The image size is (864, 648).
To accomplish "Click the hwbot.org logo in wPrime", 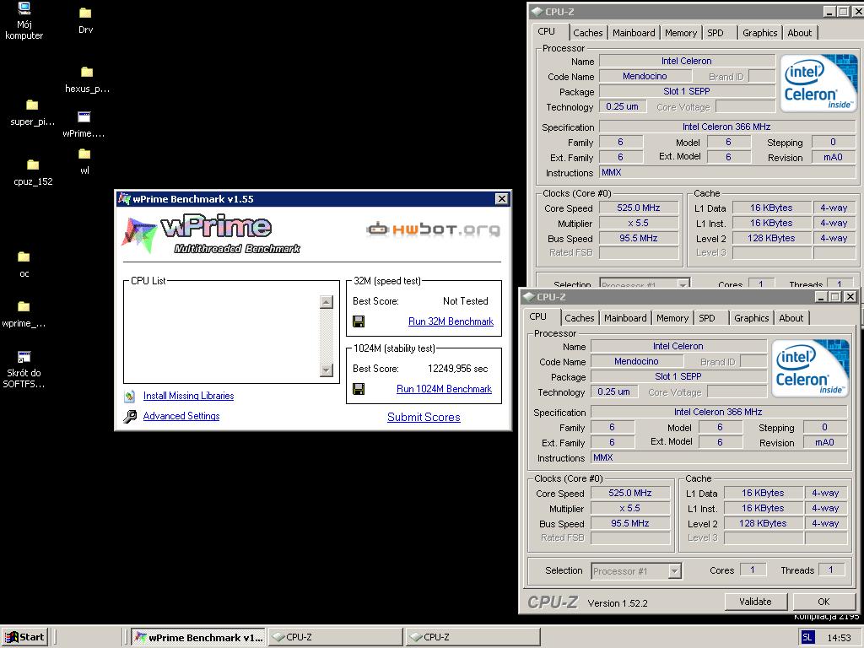I will click(434, 229).
